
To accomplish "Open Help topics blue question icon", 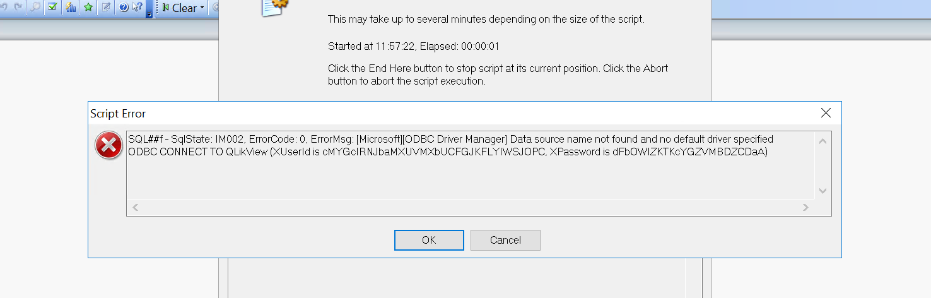I will point(124,8).
